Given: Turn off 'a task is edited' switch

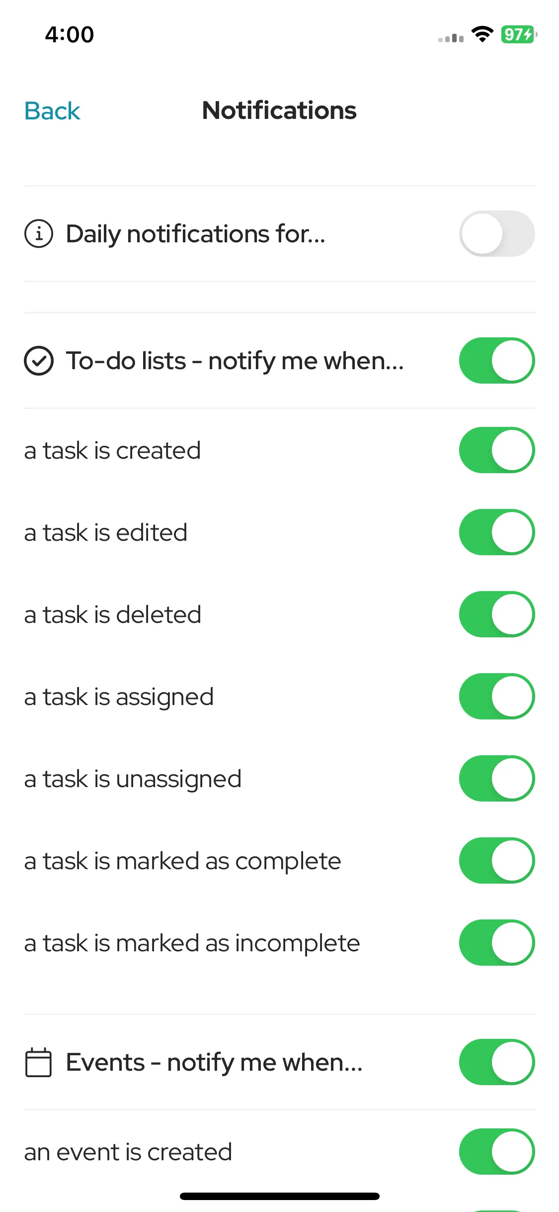Looking at the screenshot, I should click(x=497, y=532).
